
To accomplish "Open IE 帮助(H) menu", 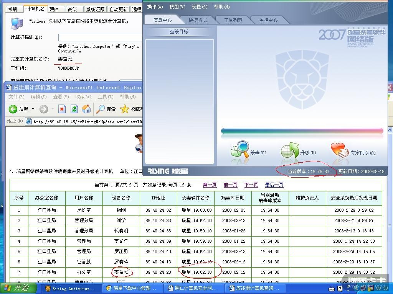I will 128,97.
